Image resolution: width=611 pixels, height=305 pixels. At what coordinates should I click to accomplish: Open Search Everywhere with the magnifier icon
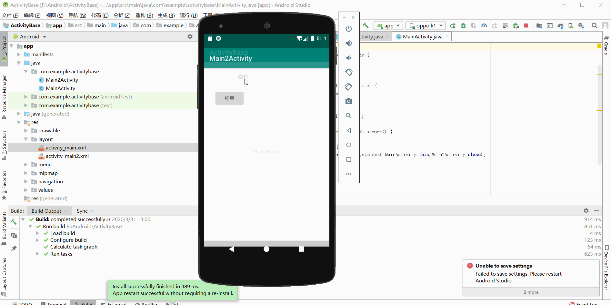pyautogui.click(x=595, y=25)
